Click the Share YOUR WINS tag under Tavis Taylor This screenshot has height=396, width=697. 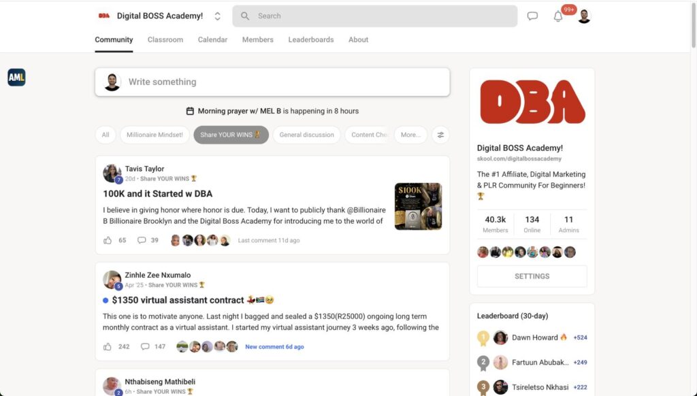pos(169,179)
